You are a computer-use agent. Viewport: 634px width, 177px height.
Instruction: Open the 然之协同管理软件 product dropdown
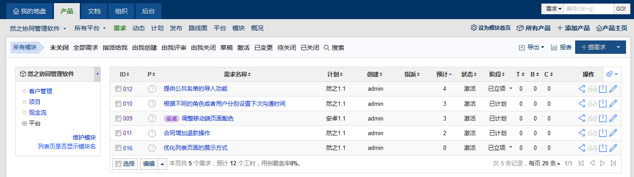(x=38, y=28)
